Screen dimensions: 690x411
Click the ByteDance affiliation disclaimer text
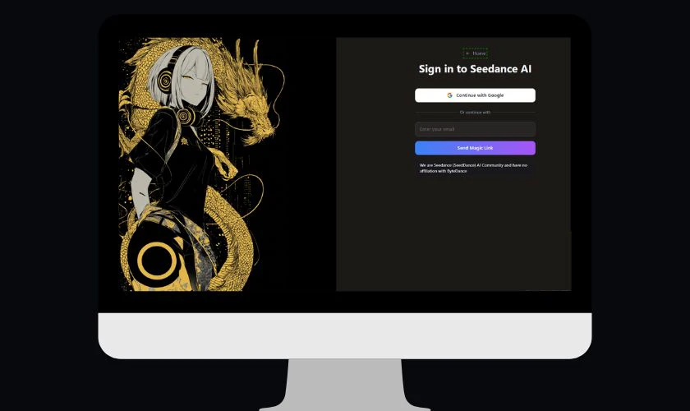(x=471, y=168)
